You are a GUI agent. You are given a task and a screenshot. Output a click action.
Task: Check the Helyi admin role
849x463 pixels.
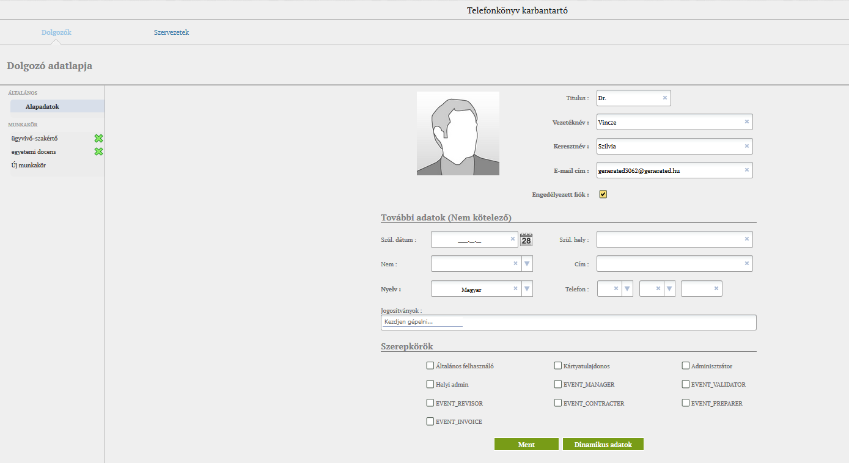(430, 384)
